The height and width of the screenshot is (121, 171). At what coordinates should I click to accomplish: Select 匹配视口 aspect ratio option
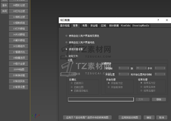point(72,83)
